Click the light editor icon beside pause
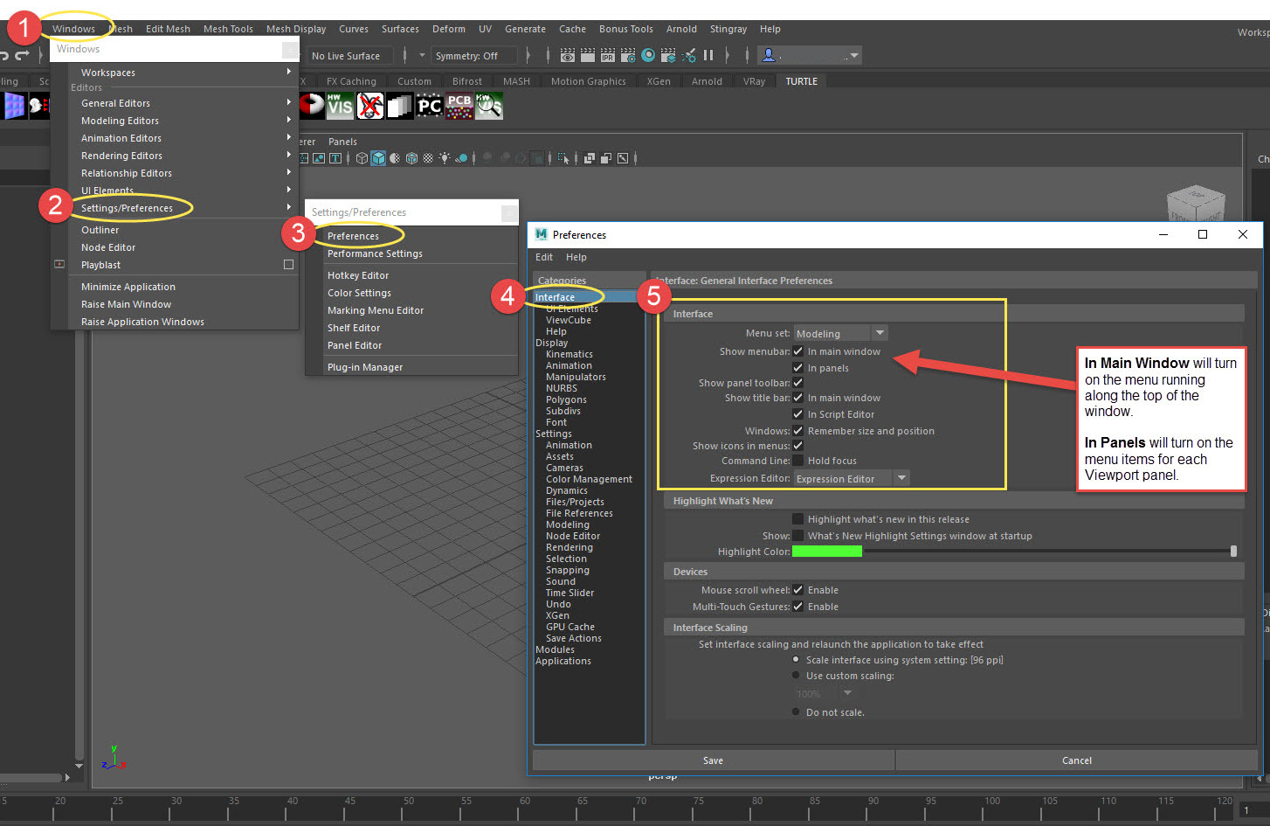The height and width of the screenshot is (826, 1270). 688,55
